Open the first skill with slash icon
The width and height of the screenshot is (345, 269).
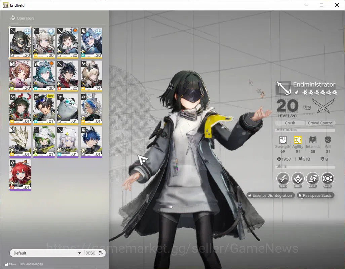283,178
